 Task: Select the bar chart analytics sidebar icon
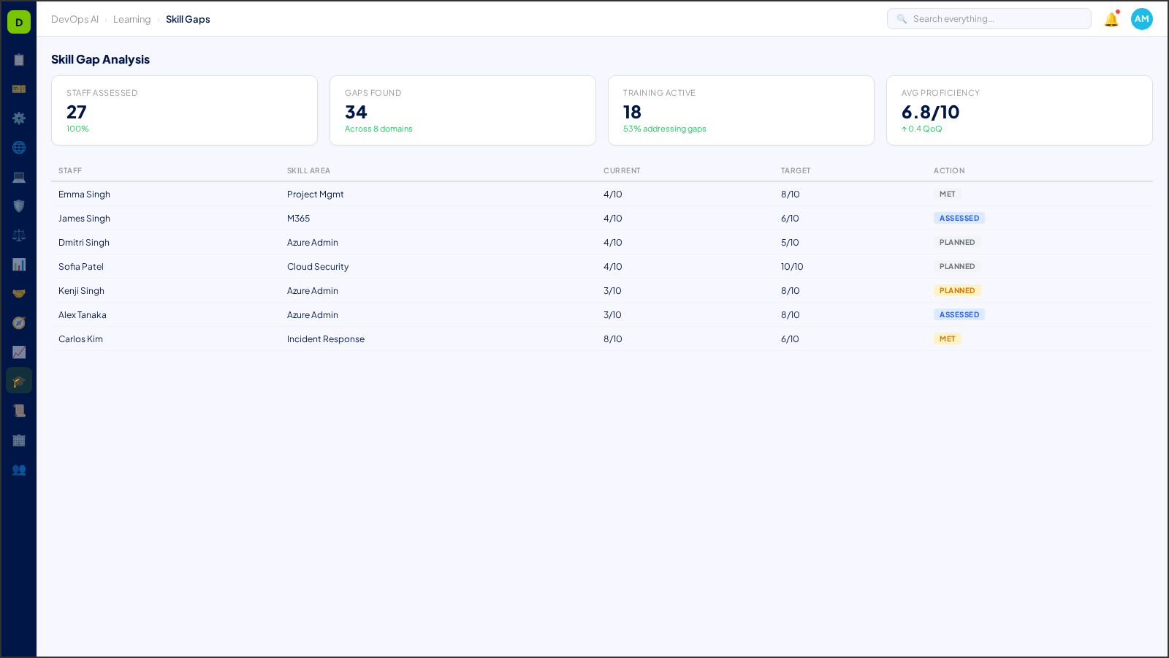(x=19, y=264)
